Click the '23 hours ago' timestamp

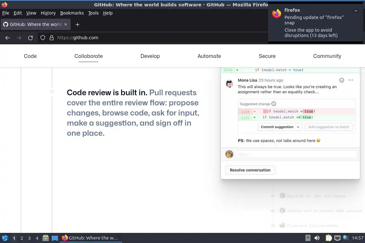271,80
